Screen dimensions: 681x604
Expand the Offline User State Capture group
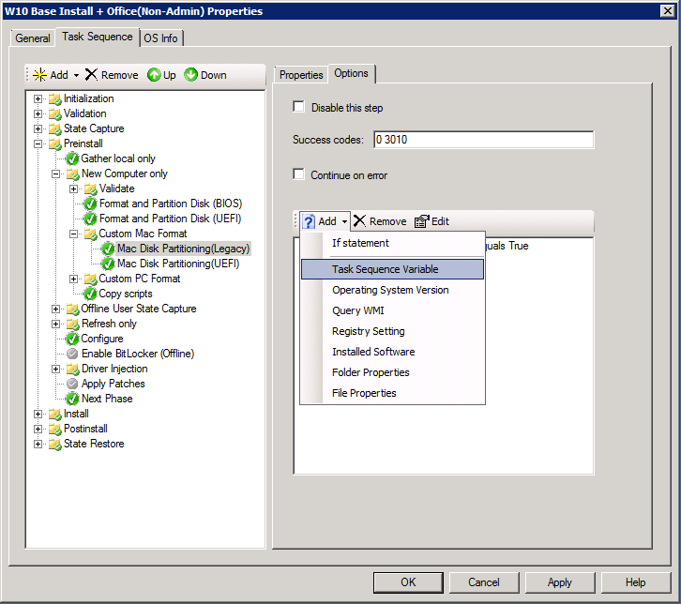coord(55,309)
